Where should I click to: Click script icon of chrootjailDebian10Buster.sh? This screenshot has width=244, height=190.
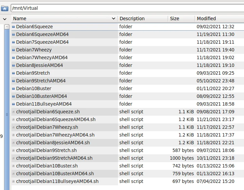(13, 166)
